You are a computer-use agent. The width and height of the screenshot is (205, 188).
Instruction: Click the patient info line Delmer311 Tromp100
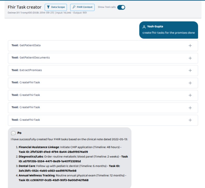click(47, 13)
